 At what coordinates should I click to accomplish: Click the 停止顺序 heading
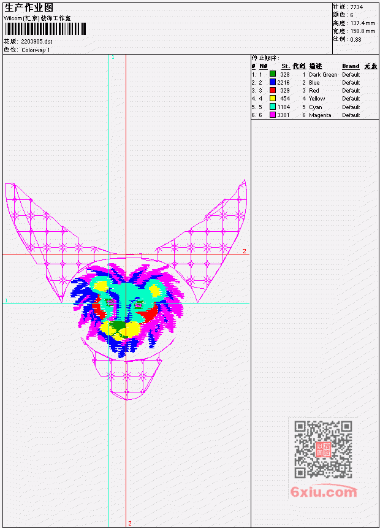(x=265, y=58)
